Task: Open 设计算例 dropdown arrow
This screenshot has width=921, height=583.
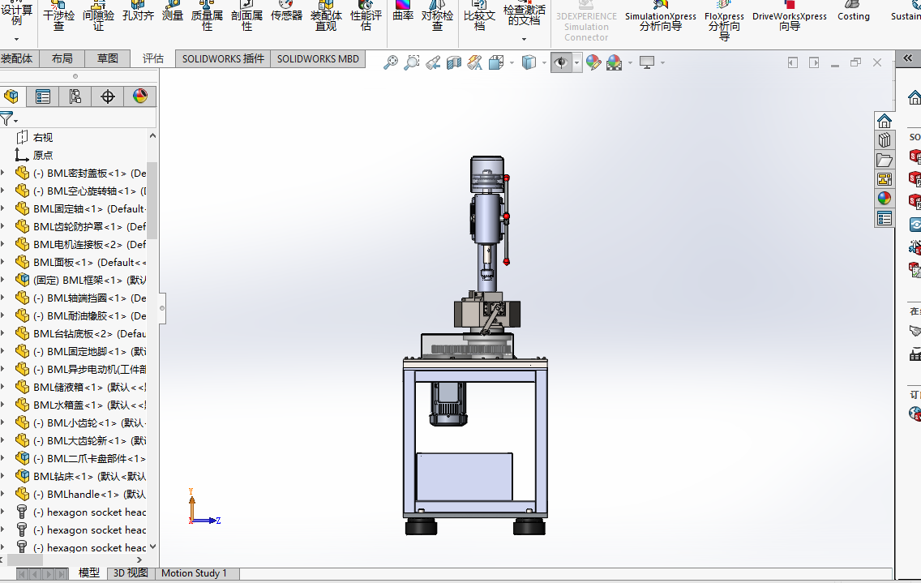Action: [x=16, y=40]
